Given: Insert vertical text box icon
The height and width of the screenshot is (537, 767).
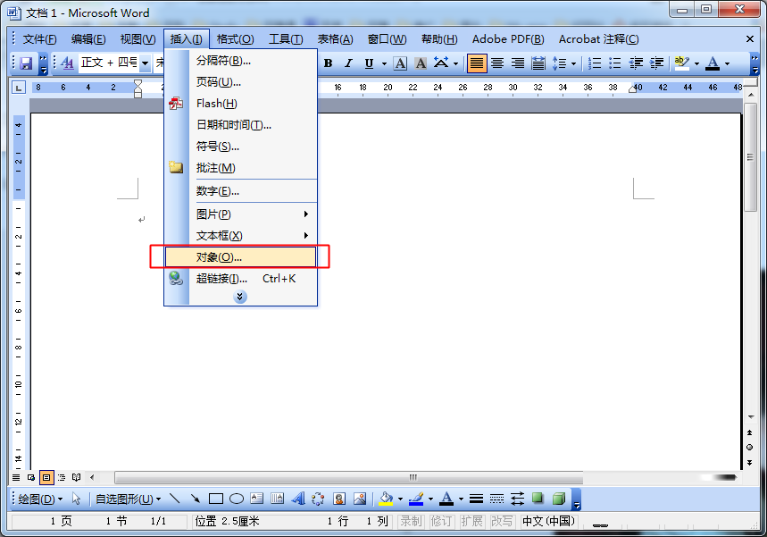Looking at the screenshot, I should pos(278,499).
